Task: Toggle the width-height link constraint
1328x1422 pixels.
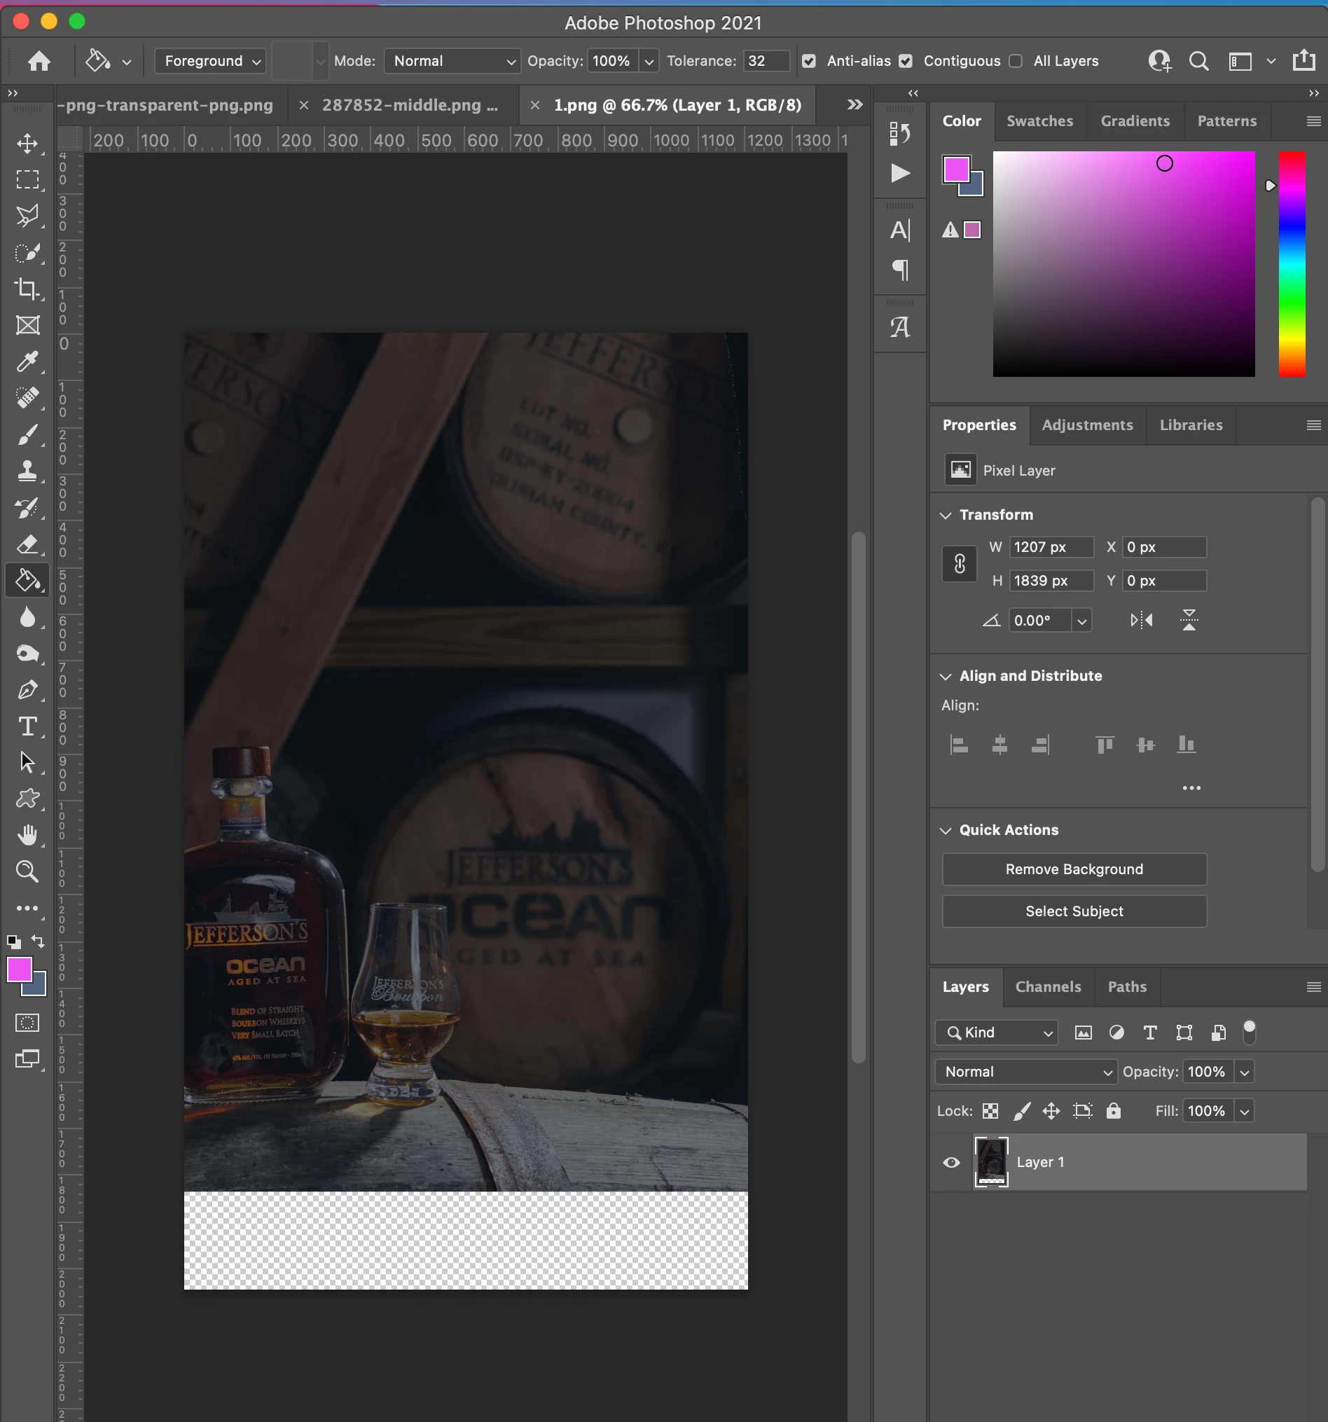Action: 960,565
